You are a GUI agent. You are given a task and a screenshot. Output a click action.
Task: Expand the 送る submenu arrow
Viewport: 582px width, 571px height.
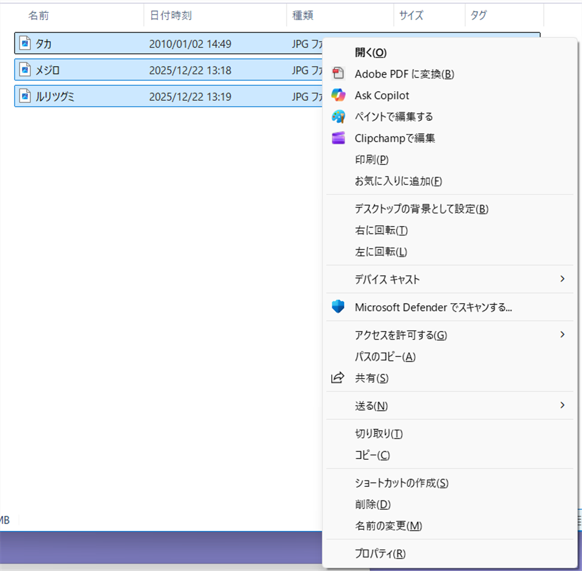563,405
